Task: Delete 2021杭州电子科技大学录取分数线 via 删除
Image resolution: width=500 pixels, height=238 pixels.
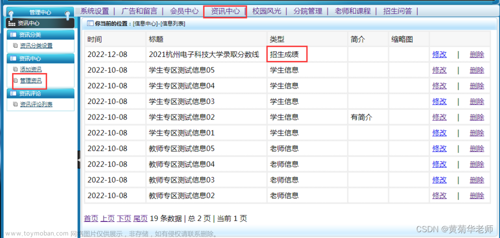Action: 477,54
